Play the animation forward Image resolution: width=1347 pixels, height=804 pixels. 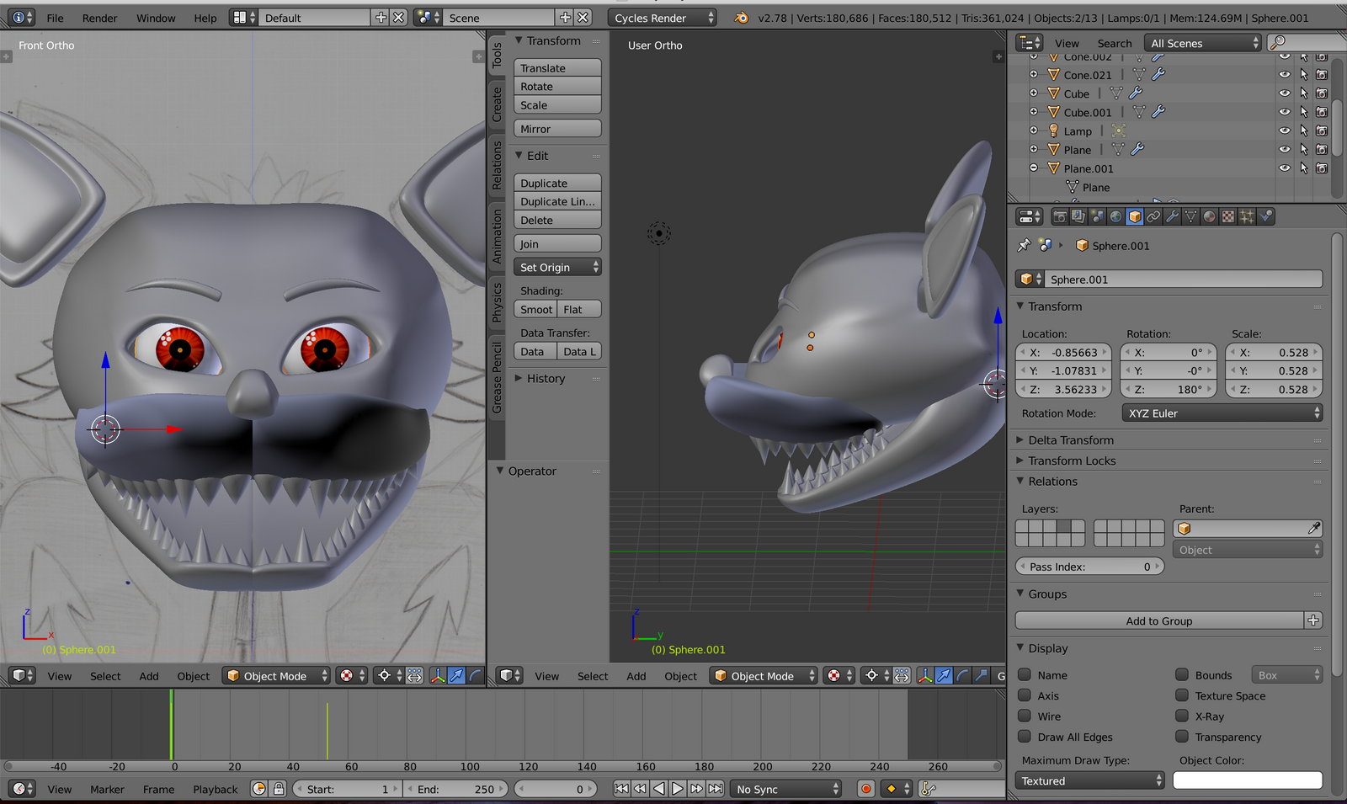[678, 789]
